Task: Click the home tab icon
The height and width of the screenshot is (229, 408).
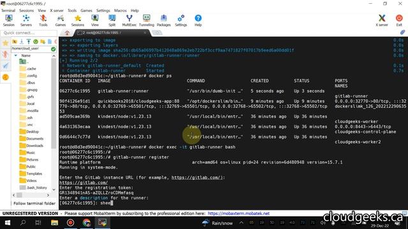Action: click(x=67, y=33)
